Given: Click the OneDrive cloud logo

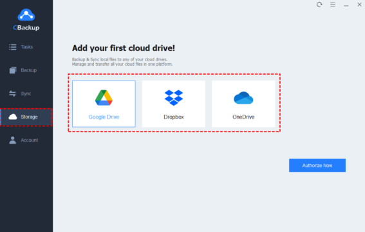Looking at the screenshot, I should 243,98.
